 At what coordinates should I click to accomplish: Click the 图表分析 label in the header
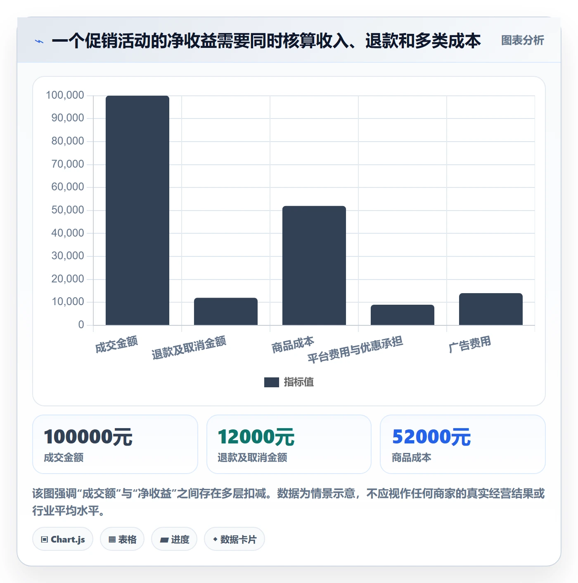coord(522,40)
